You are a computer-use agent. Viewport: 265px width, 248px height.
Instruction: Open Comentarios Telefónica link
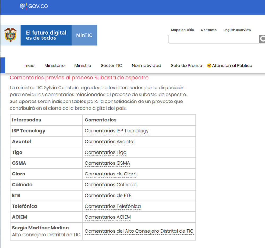tap(113, 206)
